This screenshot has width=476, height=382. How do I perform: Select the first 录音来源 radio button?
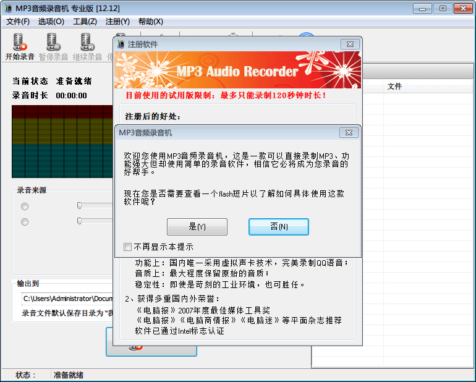click(25, 206)
